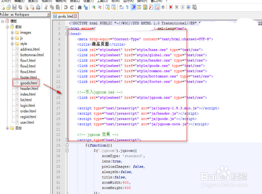Collapse the head fold marker on line 3
This screenshot has height=194, width=262.
67,34
